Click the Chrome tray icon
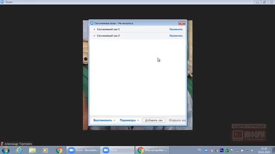275x154 pixels. tap(217, 150)
